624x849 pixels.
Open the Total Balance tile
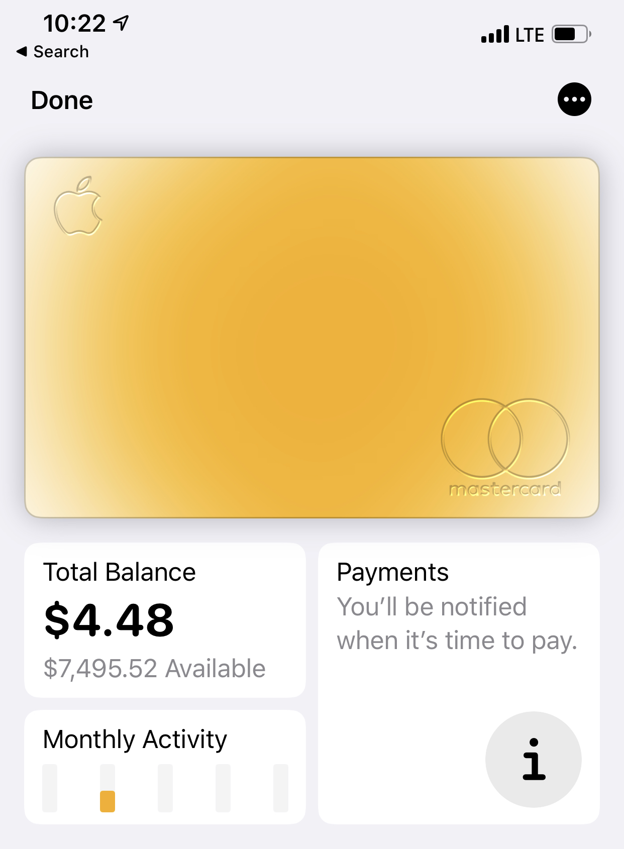point(165,620)
